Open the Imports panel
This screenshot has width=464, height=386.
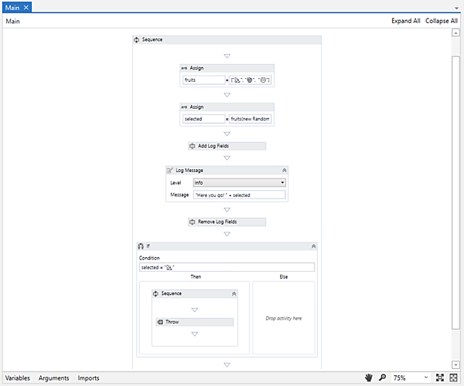click(x=88, y=378)
